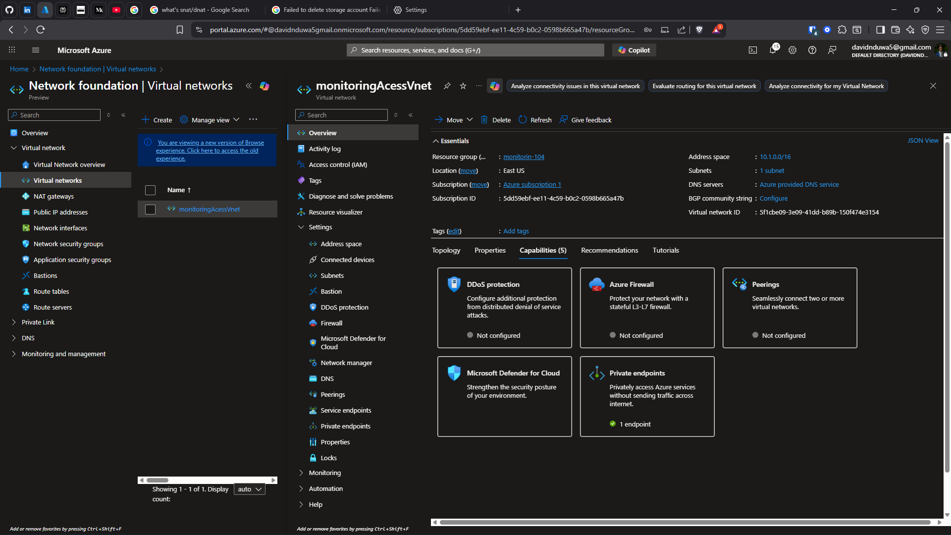Expand Monitoring and management section
Image resolution: width=951 pixels, height=535 pixels.
[13, 354]
